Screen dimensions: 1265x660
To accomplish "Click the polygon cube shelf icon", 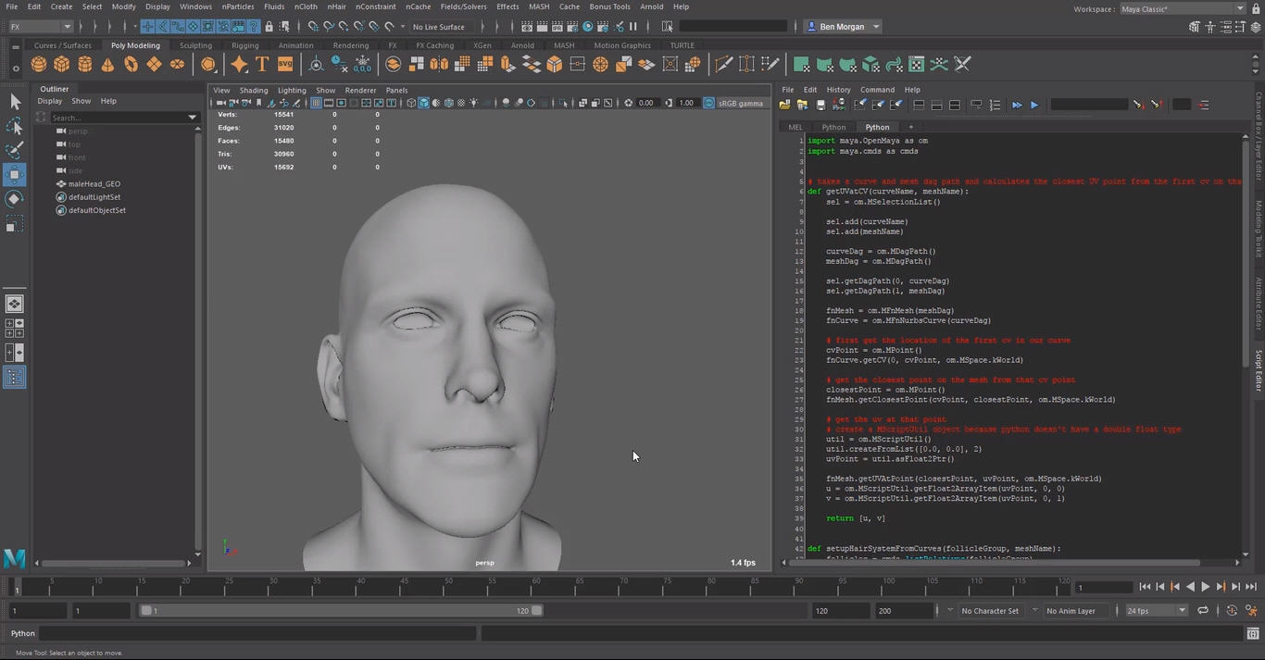I will (x=61, y=64).
